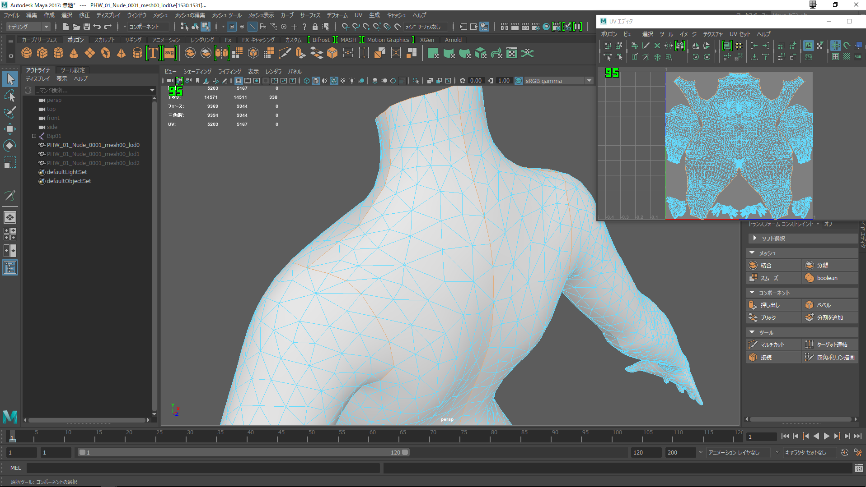Create a polygon sphere from shelf
The image size is (866, 487).
pos(27,53)
